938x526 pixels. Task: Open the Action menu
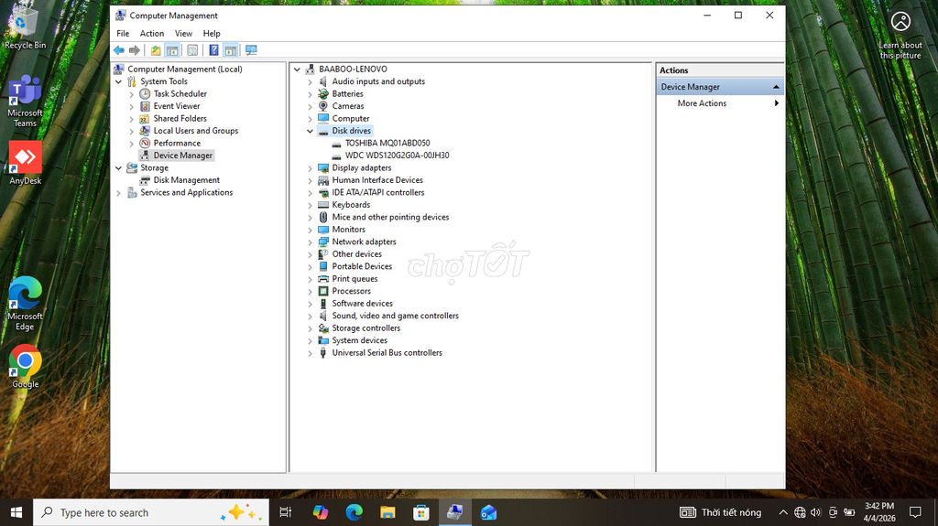[152, 34]
